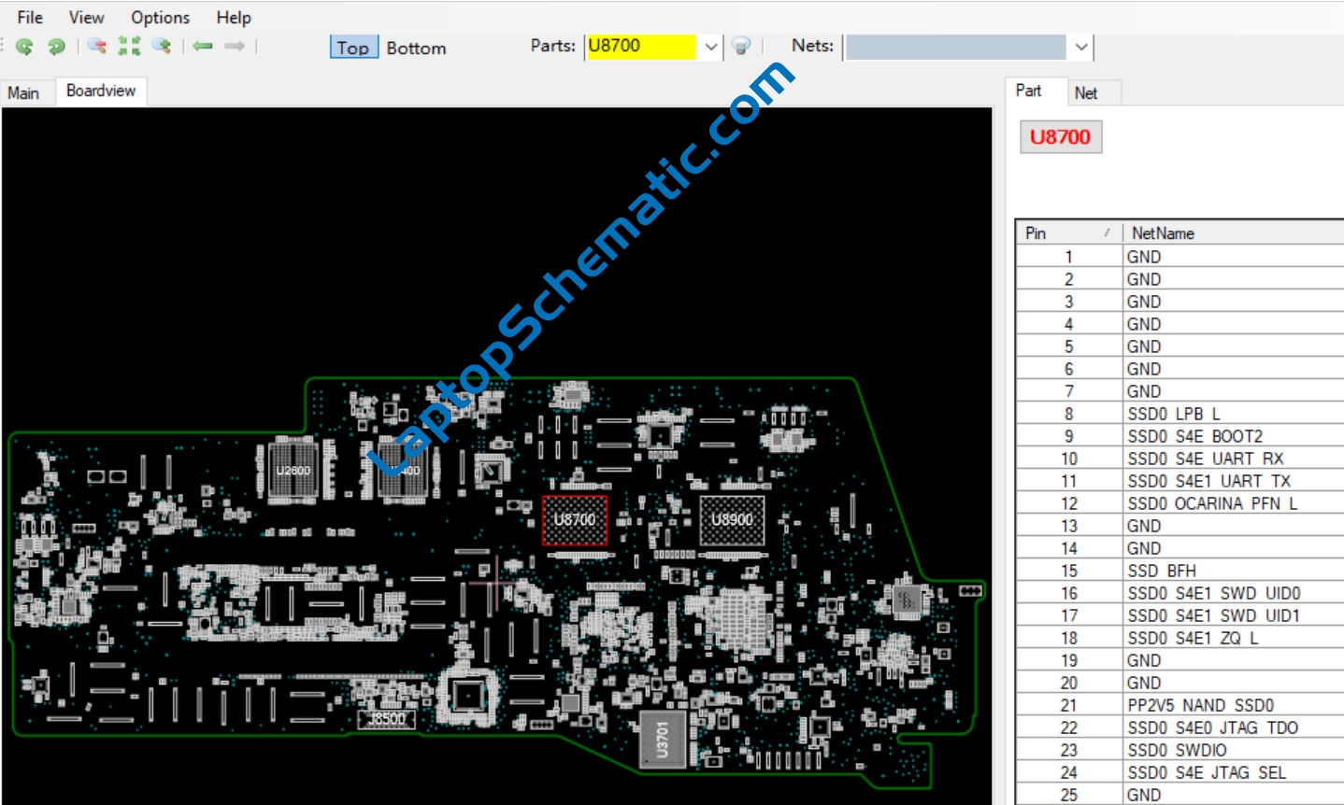Open the Parts dropdown arrow
1344x805 pixels.
(711, 47)
